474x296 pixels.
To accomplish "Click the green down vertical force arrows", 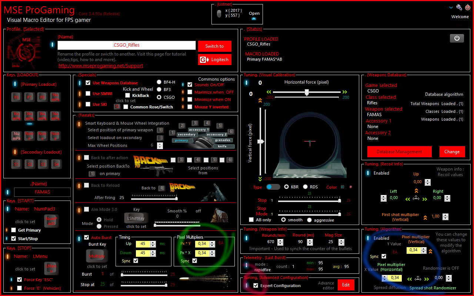I will 260,179.
